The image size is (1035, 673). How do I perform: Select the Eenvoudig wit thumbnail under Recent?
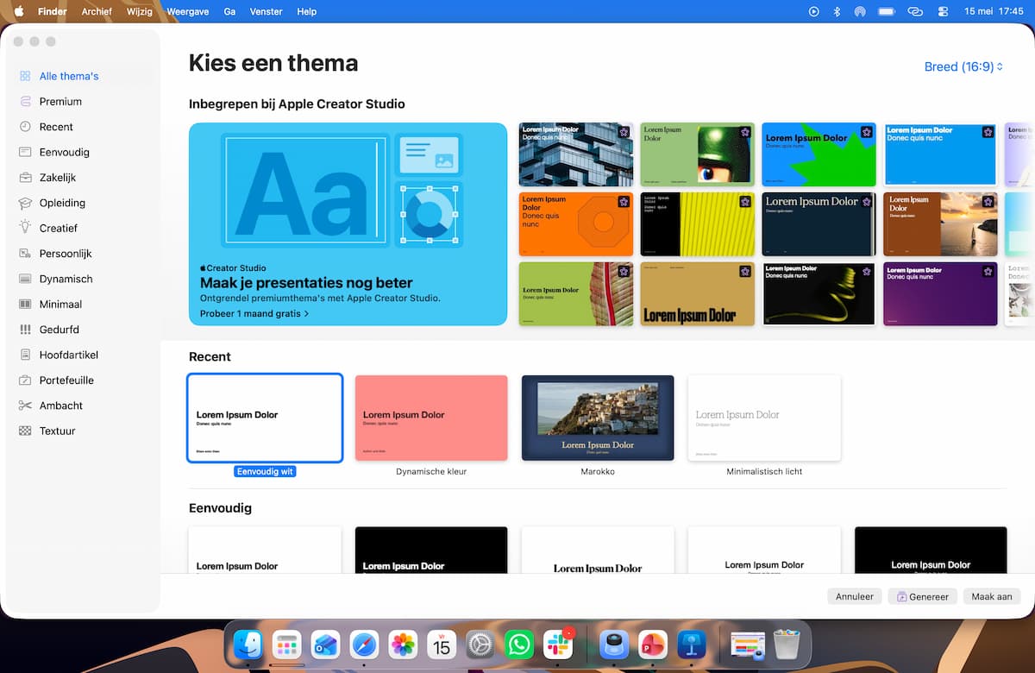pyautogui.click(x=265, y=418)
